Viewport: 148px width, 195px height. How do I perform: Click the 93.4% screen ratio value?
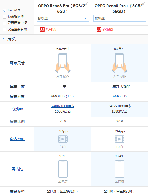[120, 156]
